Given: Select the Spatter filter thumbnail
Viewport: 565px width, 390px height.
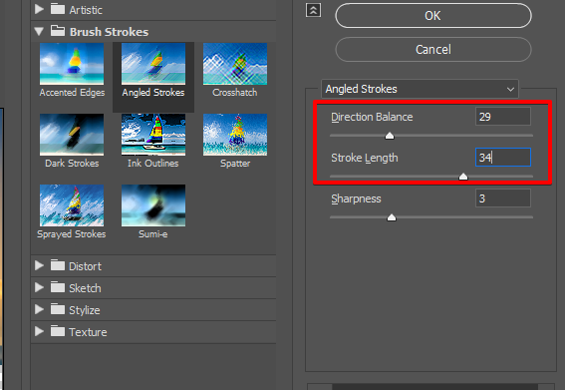Looking at the screenshot, I should coord(235,135).
